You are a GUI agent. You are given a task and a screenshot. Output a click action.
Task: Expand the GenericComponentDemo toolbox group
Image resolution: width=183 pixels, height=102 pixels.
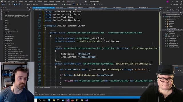4,31
